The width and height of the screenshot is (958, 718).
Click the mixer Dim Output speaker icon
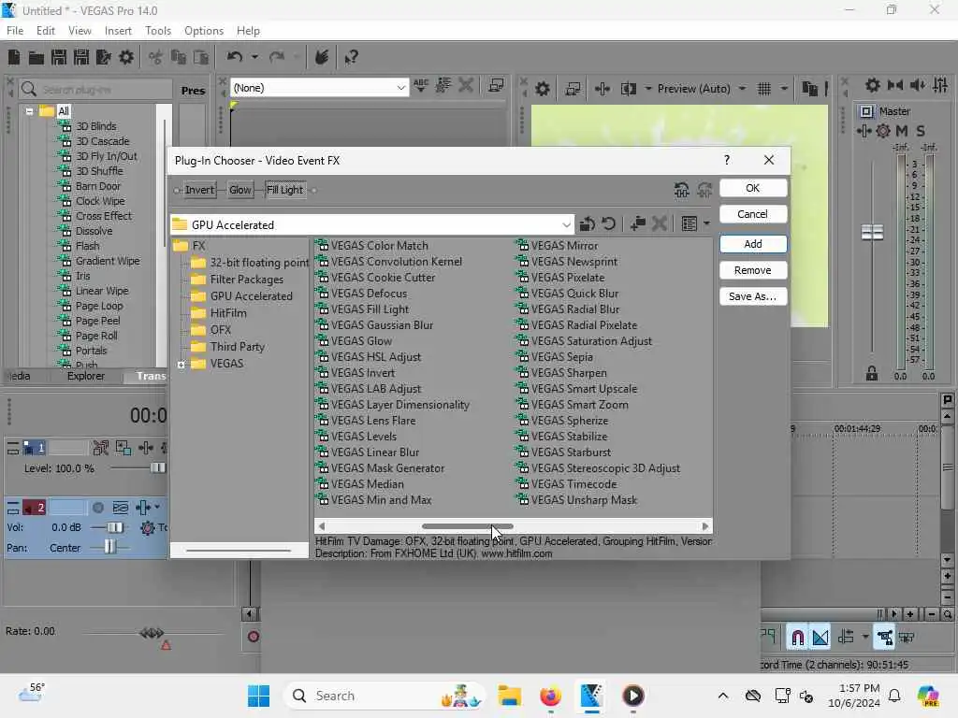tap(917, 85)
